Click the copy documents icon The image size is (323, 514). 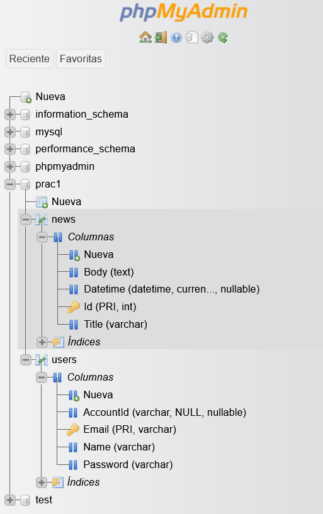(x=192, y=37)
